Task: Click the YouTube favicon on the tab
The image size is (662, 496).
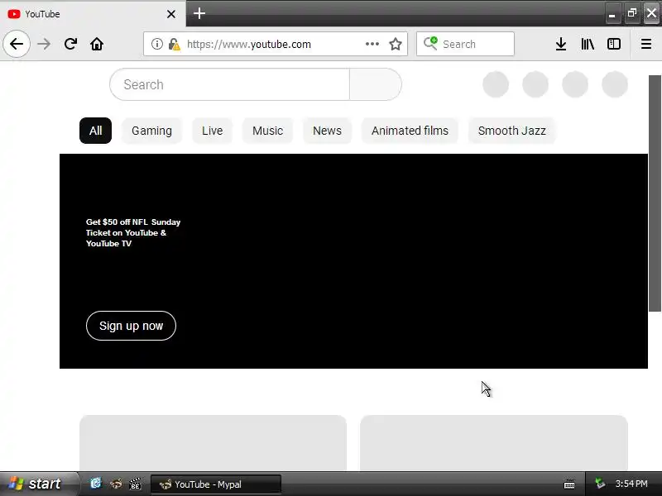Action: [x=14, y=14]
